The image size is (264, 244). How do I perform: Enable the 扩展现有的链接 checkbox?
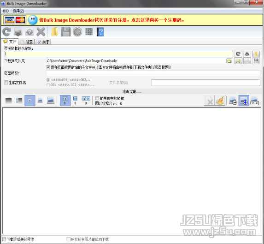click(x=97, y=98)
